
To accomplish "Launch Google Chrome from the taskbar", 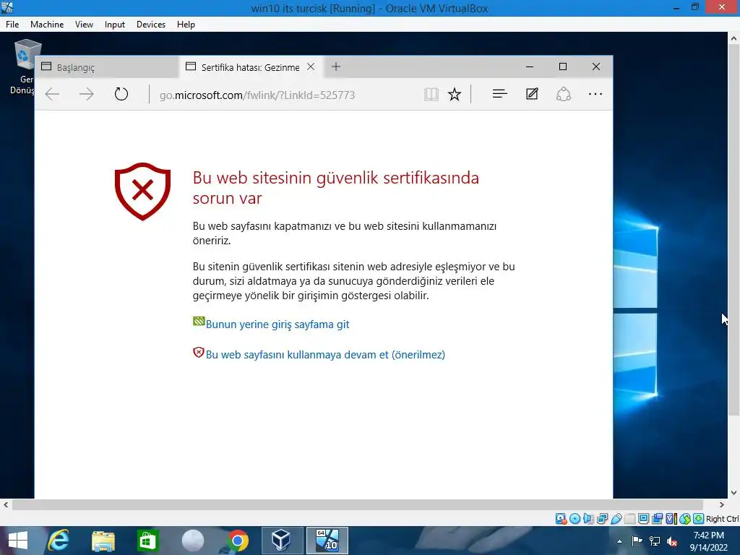I will click(238, 541).
